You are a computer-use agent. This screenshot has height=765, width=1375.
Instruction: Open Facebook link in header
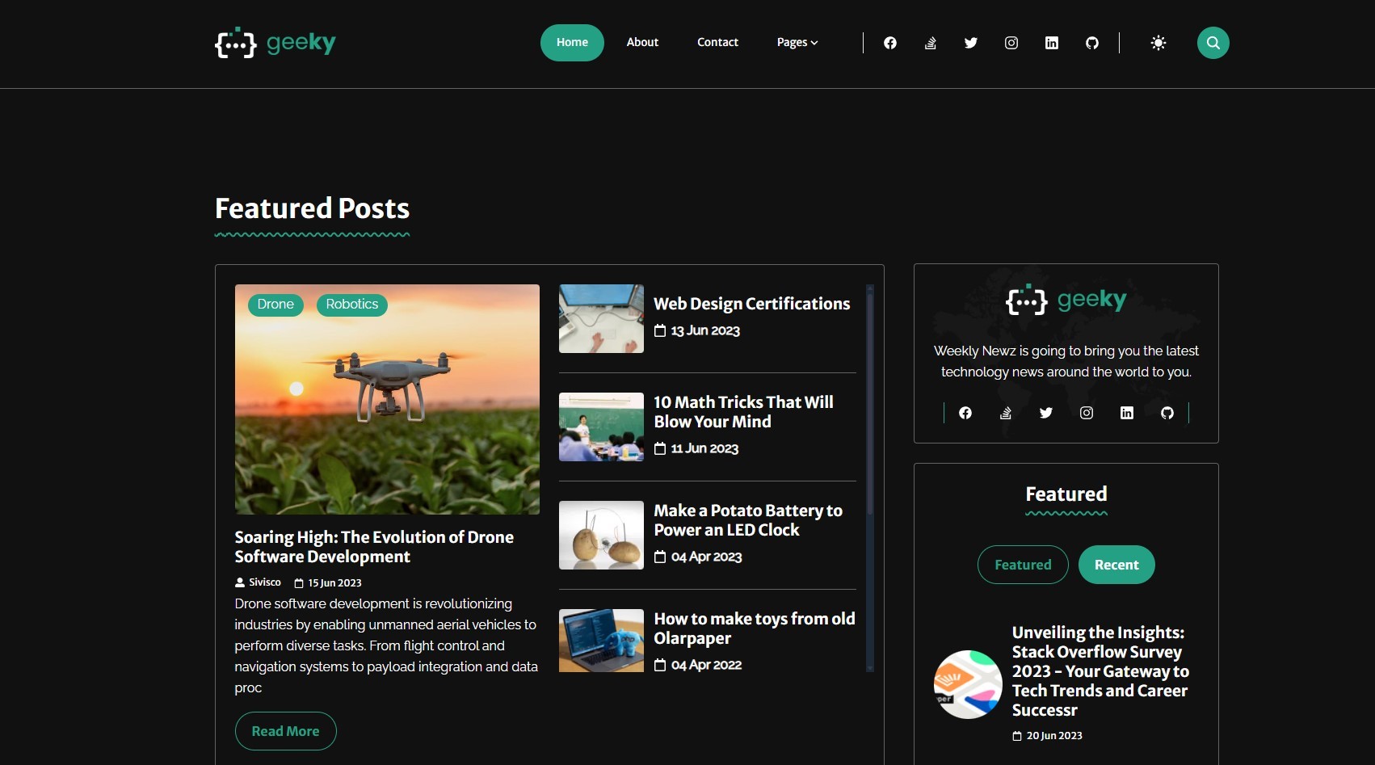[889, 43]
